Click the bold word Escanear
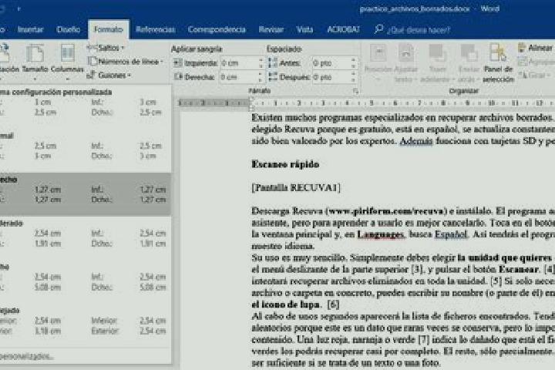 (x=518, y=270)
